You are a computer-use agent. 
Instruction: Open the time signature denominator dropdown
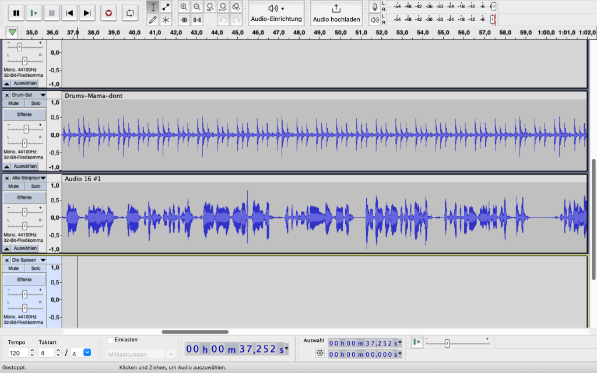point(87,353)
